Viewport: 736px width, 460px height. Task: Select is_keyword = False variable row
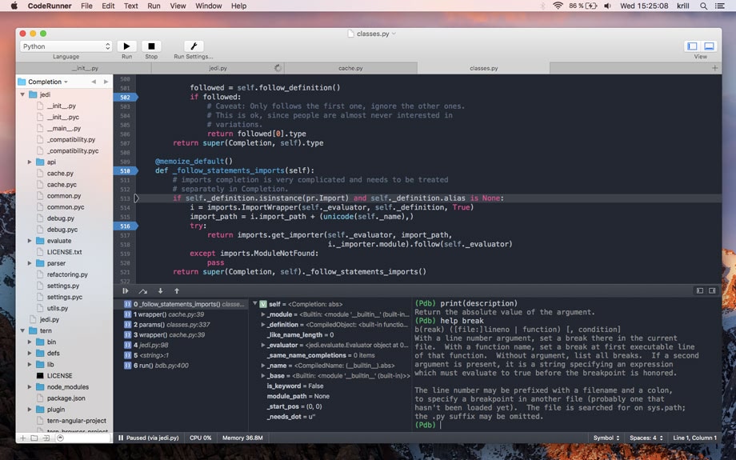click(295, 386)
